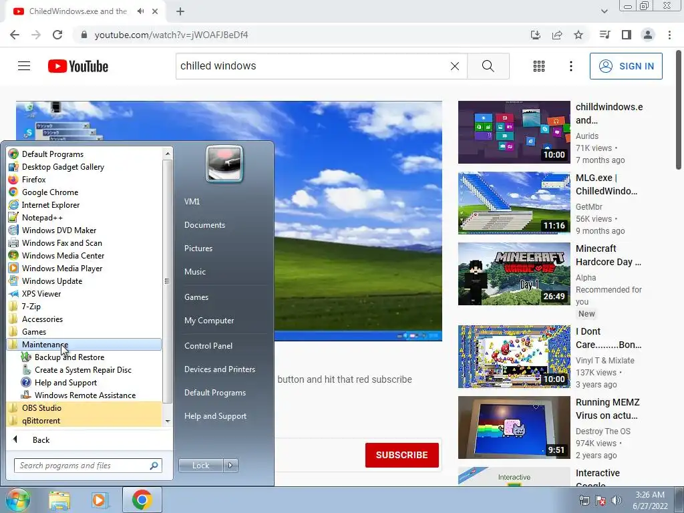Open My Computer from Start menu

pyautogui.click(x=209, y=320)
